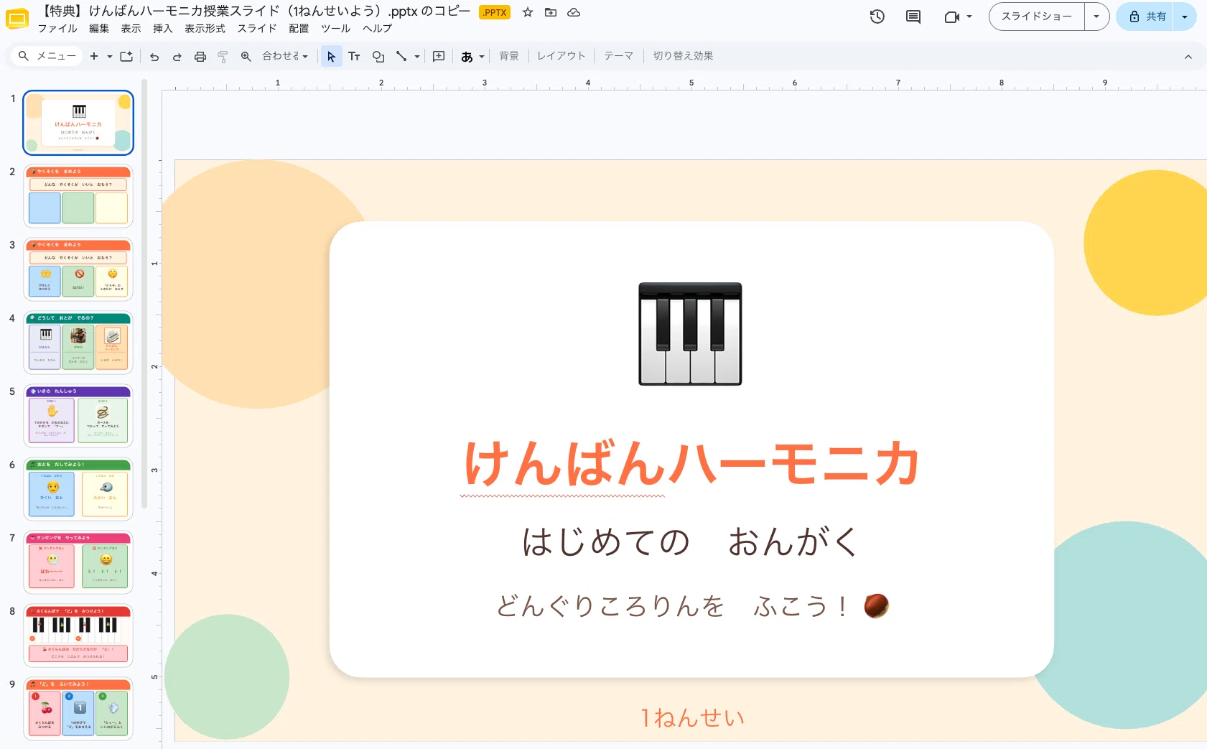Click the レイアウト button

[561, 56]
